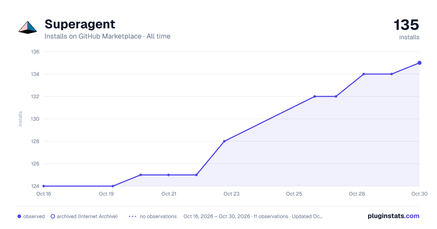Select the second 132 installs data point

[x=336, y=97]
